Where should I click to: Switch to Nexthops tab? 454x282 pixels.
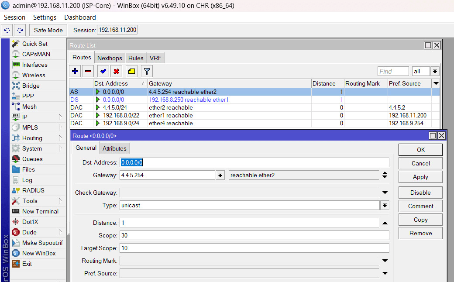tap(110, 58)
